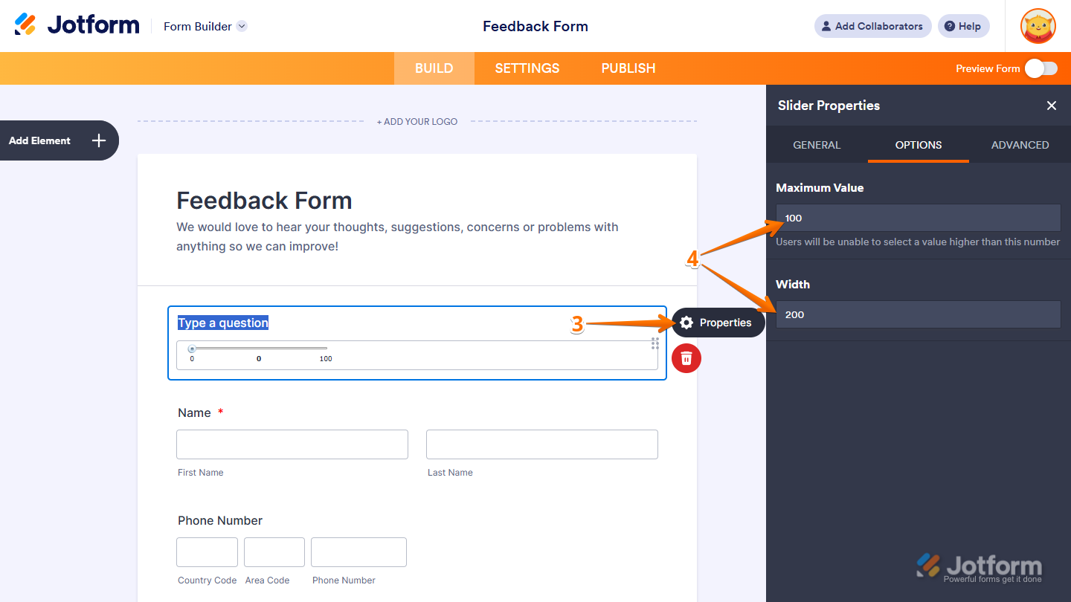Open the Help panel

963,26
